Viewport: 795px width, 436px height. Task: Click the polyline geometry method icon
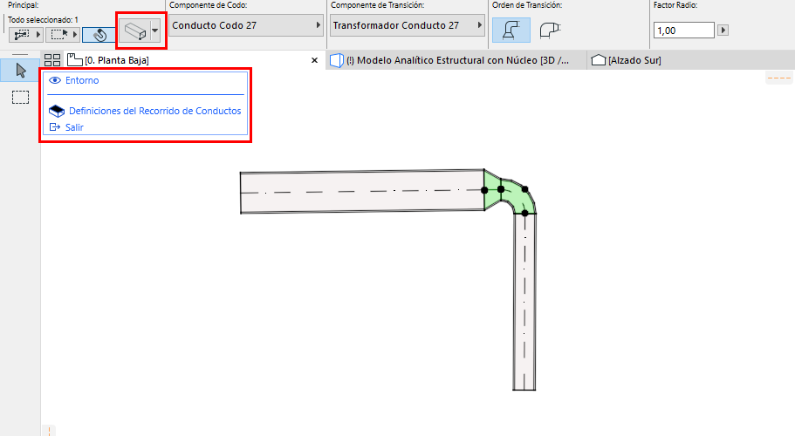point(21,35)
